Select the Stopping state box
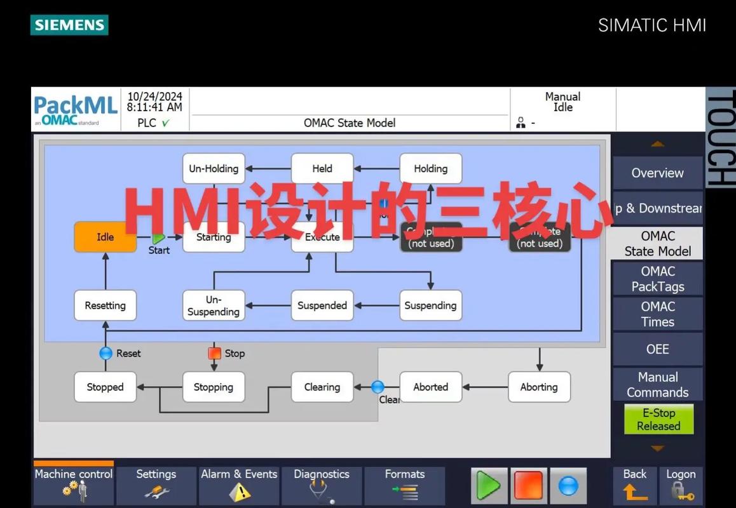 point(214,387)
